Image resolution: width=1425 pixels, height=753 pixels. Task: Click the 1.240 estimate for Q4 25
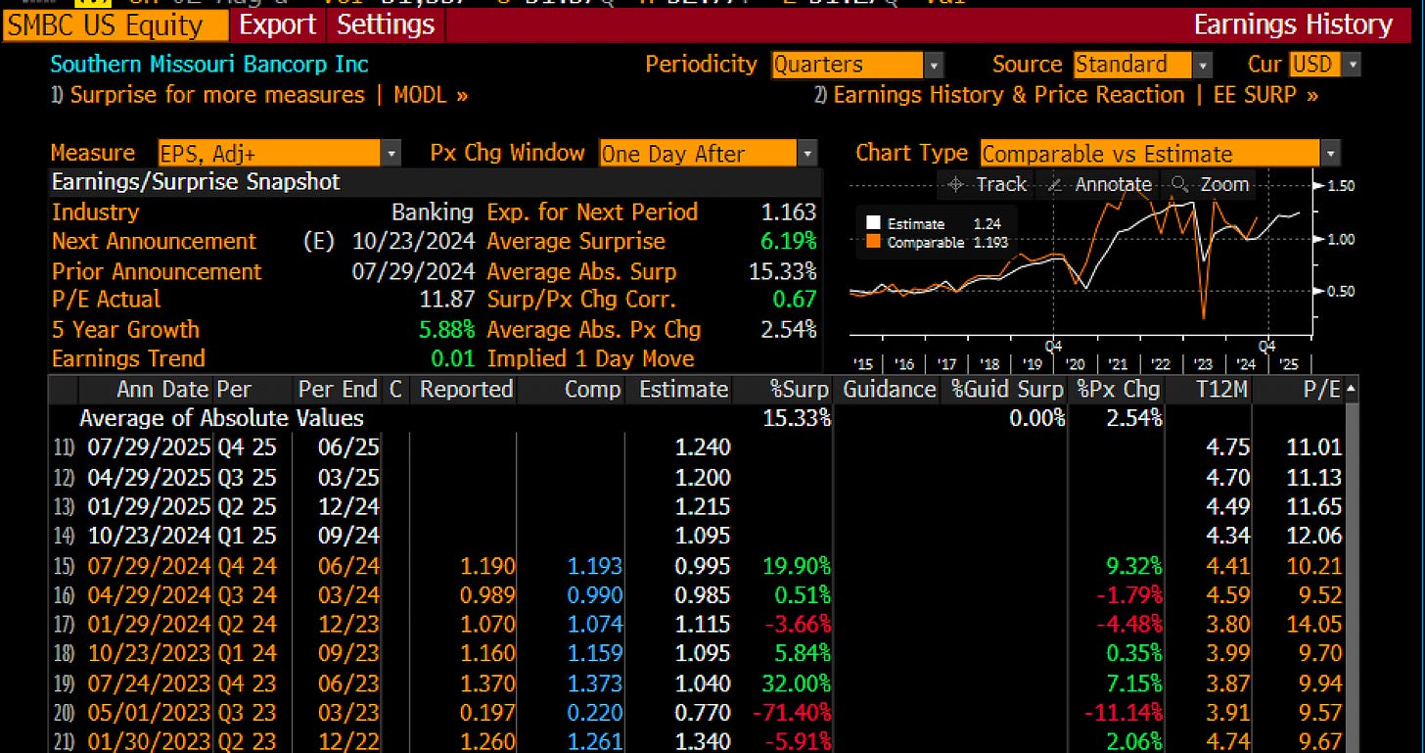point(702,447)
